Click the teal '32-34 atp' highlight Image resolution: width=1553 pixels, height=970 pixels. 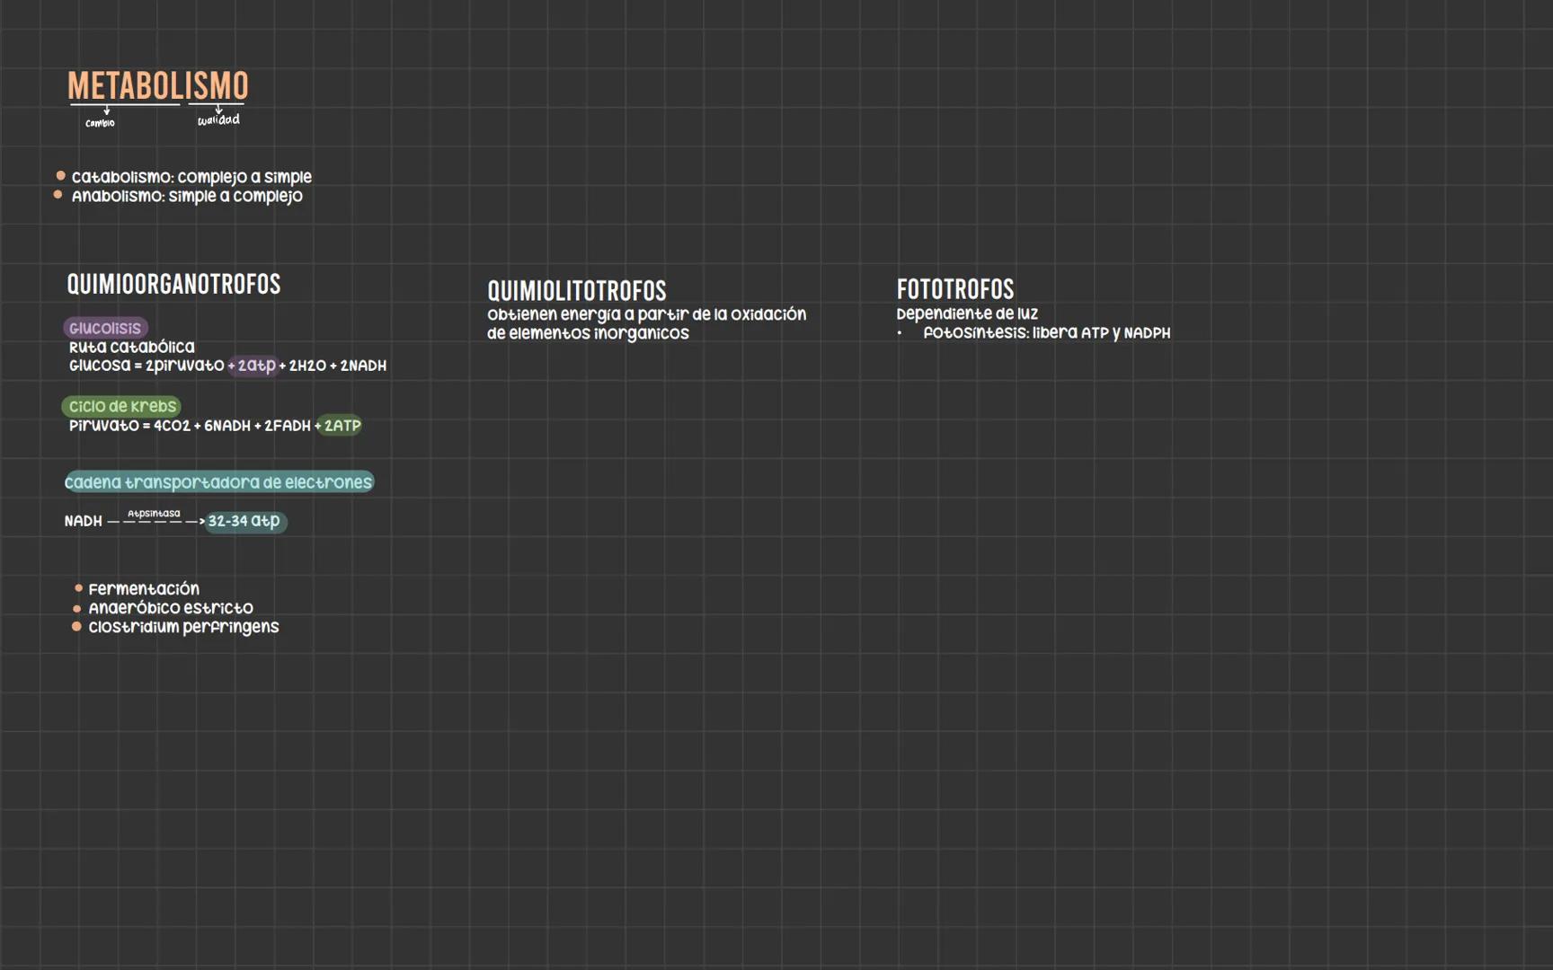pos(244,521)
